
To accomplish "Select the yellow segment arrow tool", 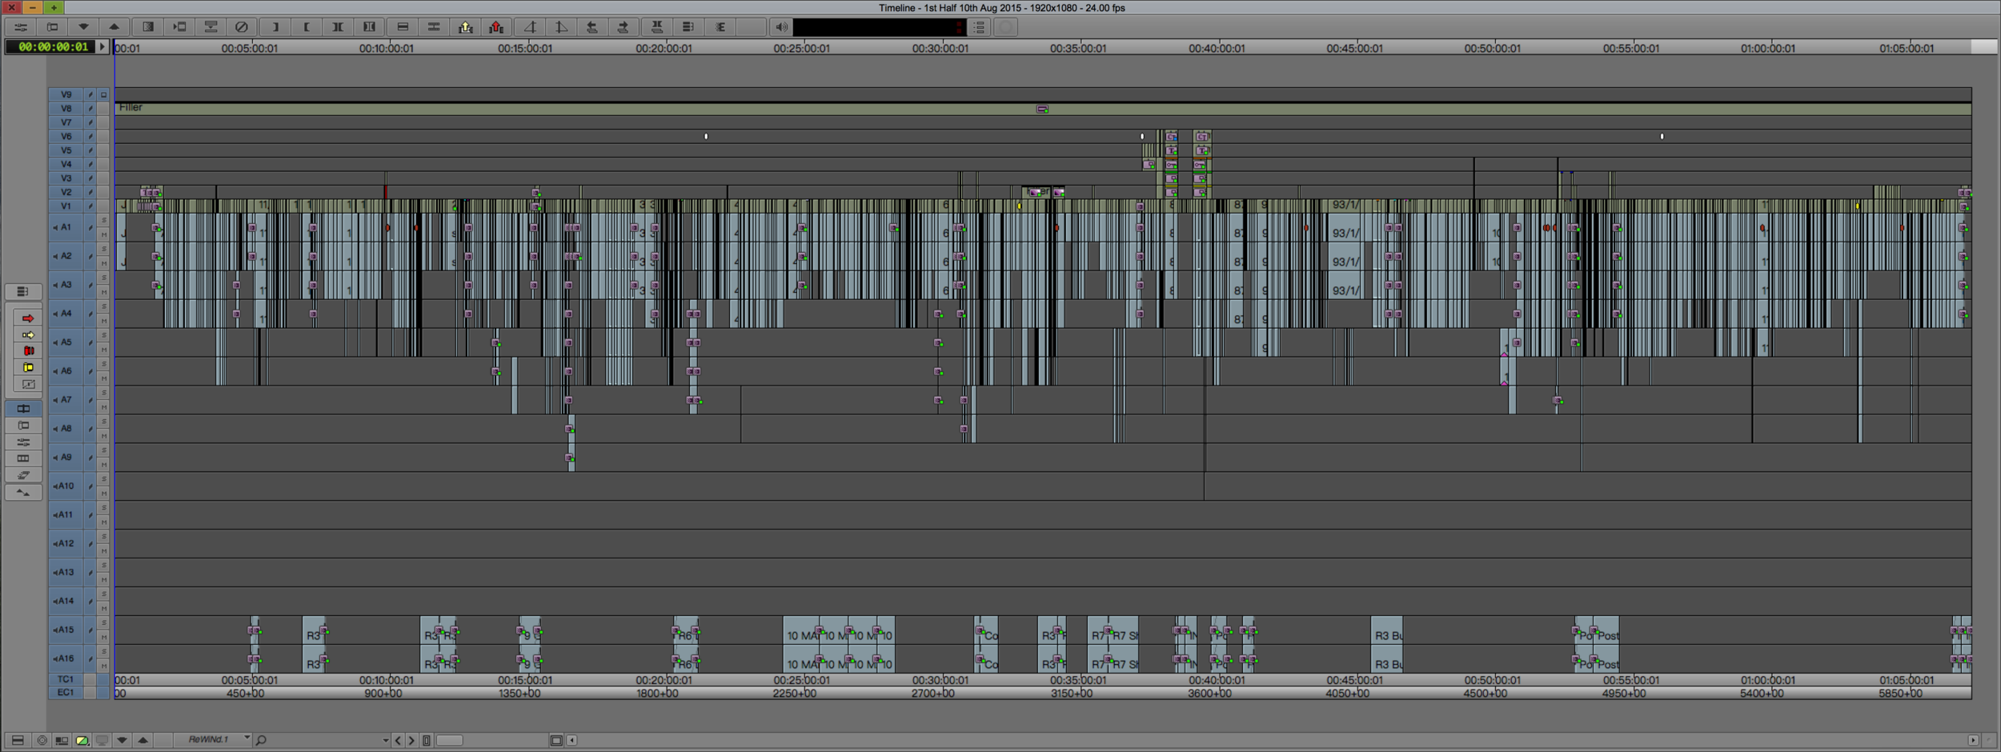I will (27, 335).
